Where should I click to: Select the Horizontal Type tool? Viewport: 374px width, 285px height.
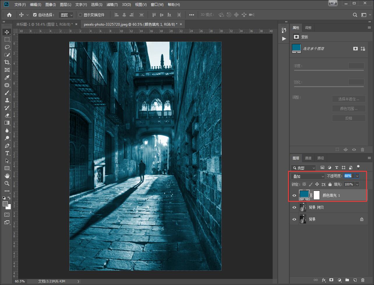[x=7, y=153]
